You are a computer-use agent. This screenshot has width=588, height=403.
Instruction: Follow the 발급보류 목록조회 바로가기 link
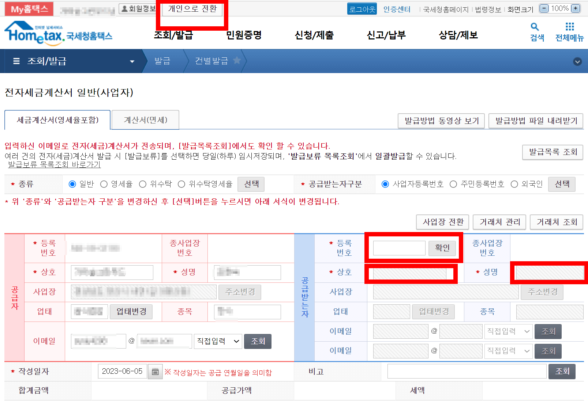54,164
